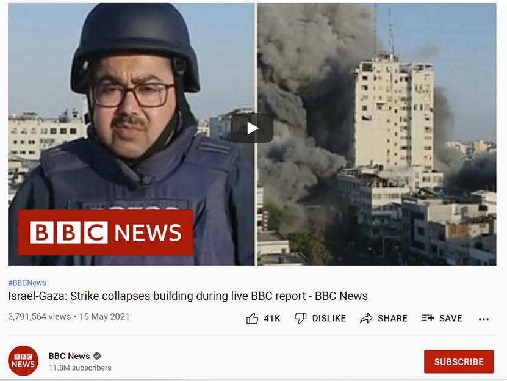507x381 pixels.
Task: Click the BBC News channel name
Action: [69, 356]
